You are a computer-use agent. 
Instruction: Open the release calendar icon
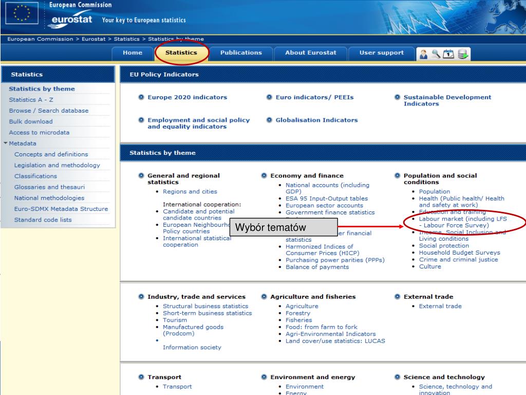(448, 53)
